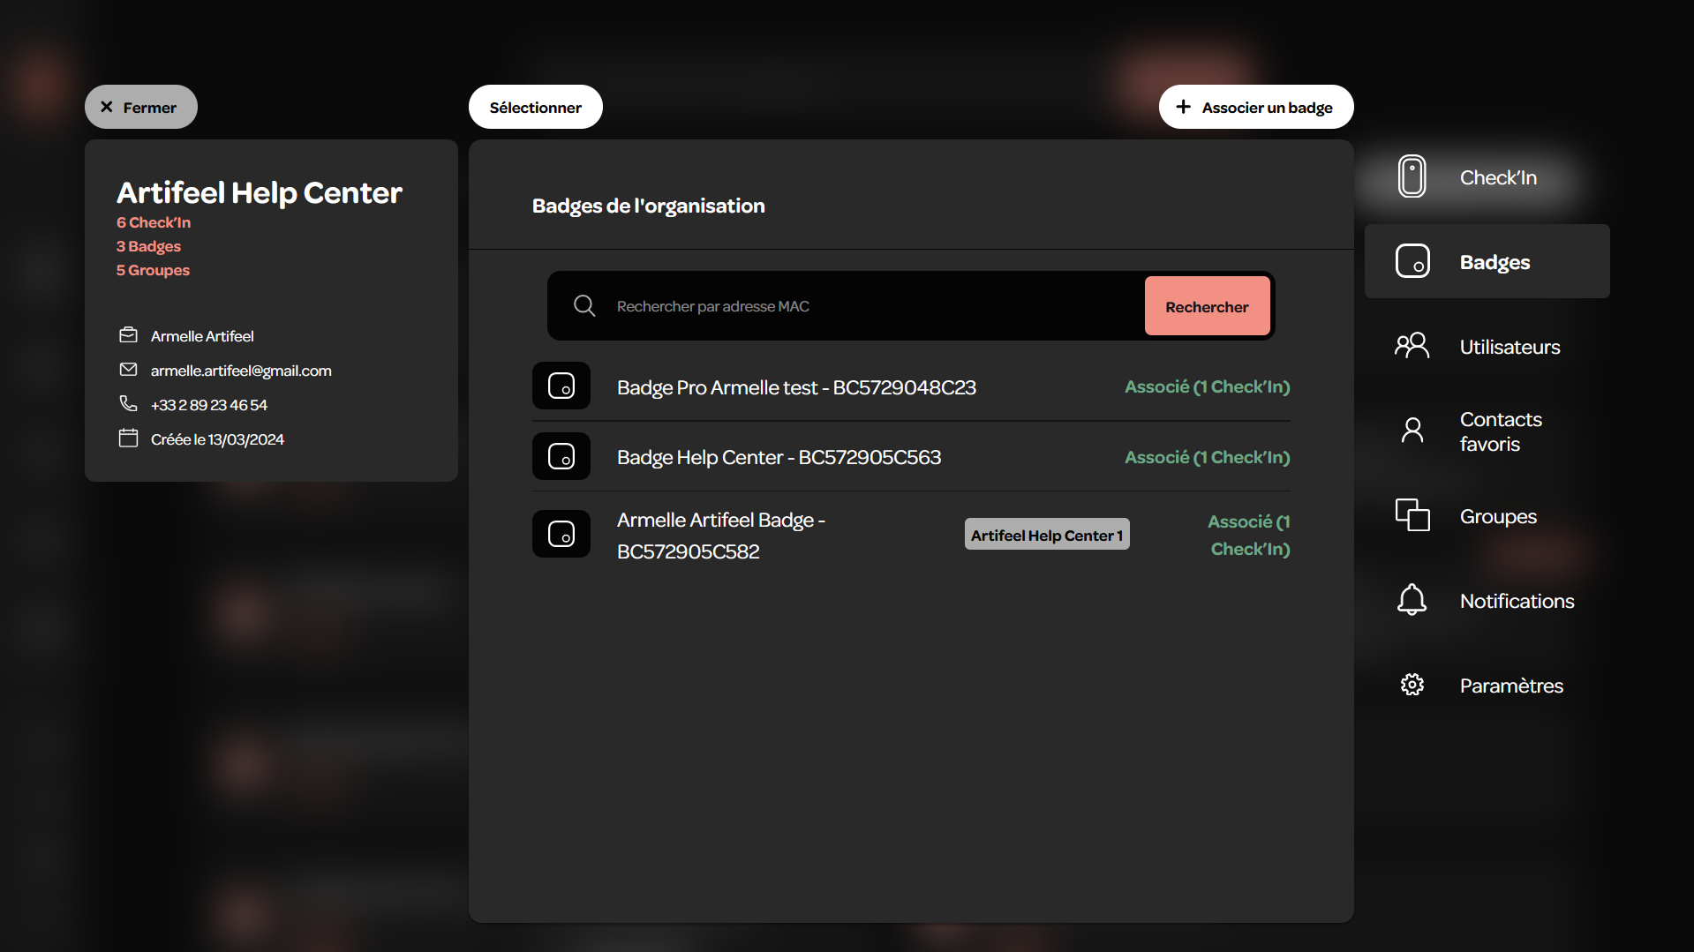Open Paramètres via the gear icon
Viewport: 1694px width, 952px height.
[1412, 685]
